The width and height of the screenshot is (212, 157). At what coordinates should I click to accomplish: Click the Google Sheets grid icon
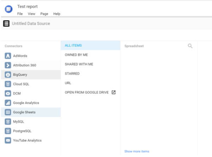[8, 112]
